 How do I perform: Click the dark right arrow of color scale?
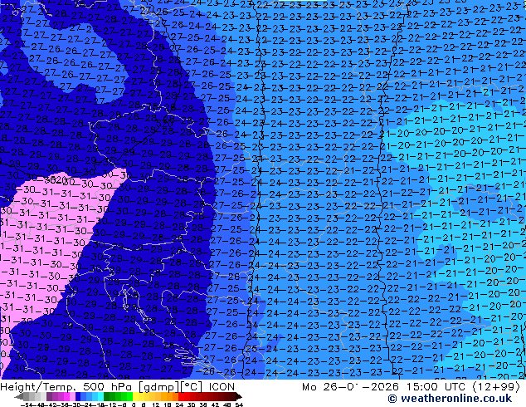pyautogui.click(x=239, y=397)
